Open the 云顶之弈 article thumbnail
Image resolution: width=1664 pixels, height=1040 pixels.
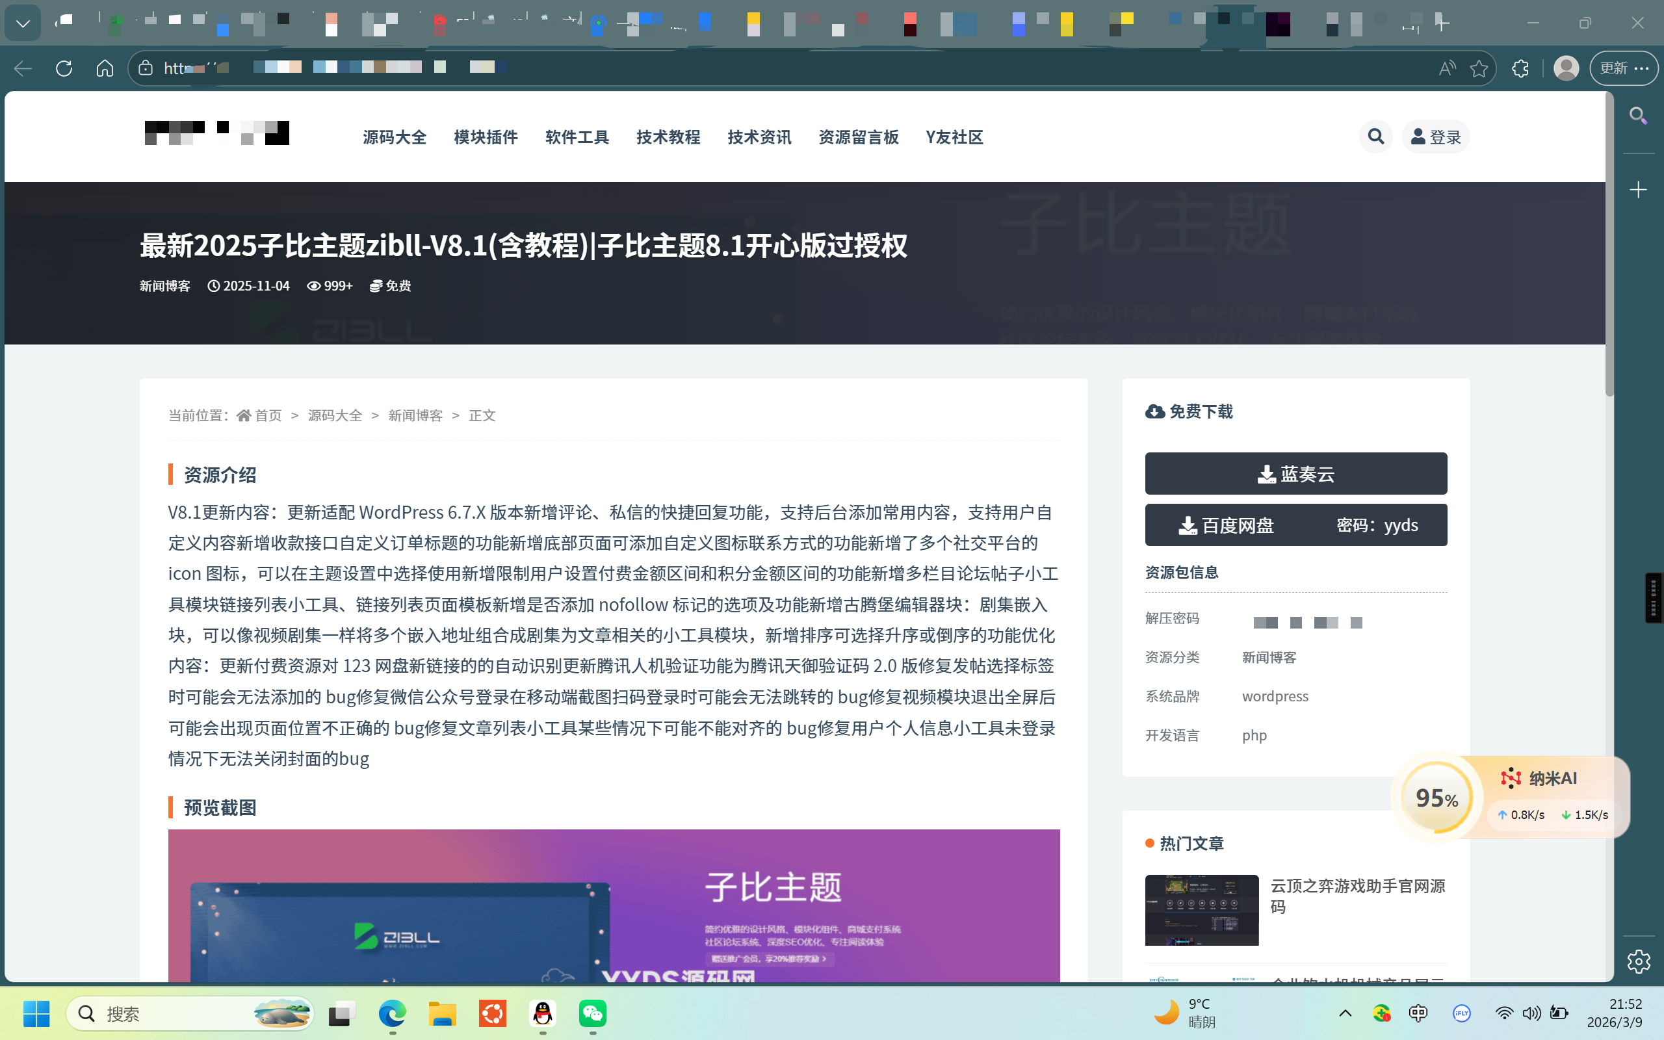(1201, 910)
